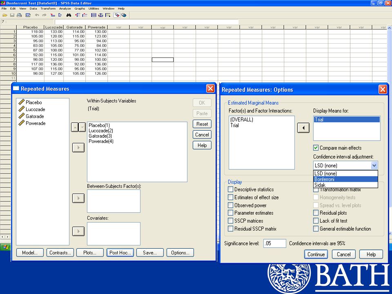Click the Weight Cases scale icon

click(x=101, y=15)
